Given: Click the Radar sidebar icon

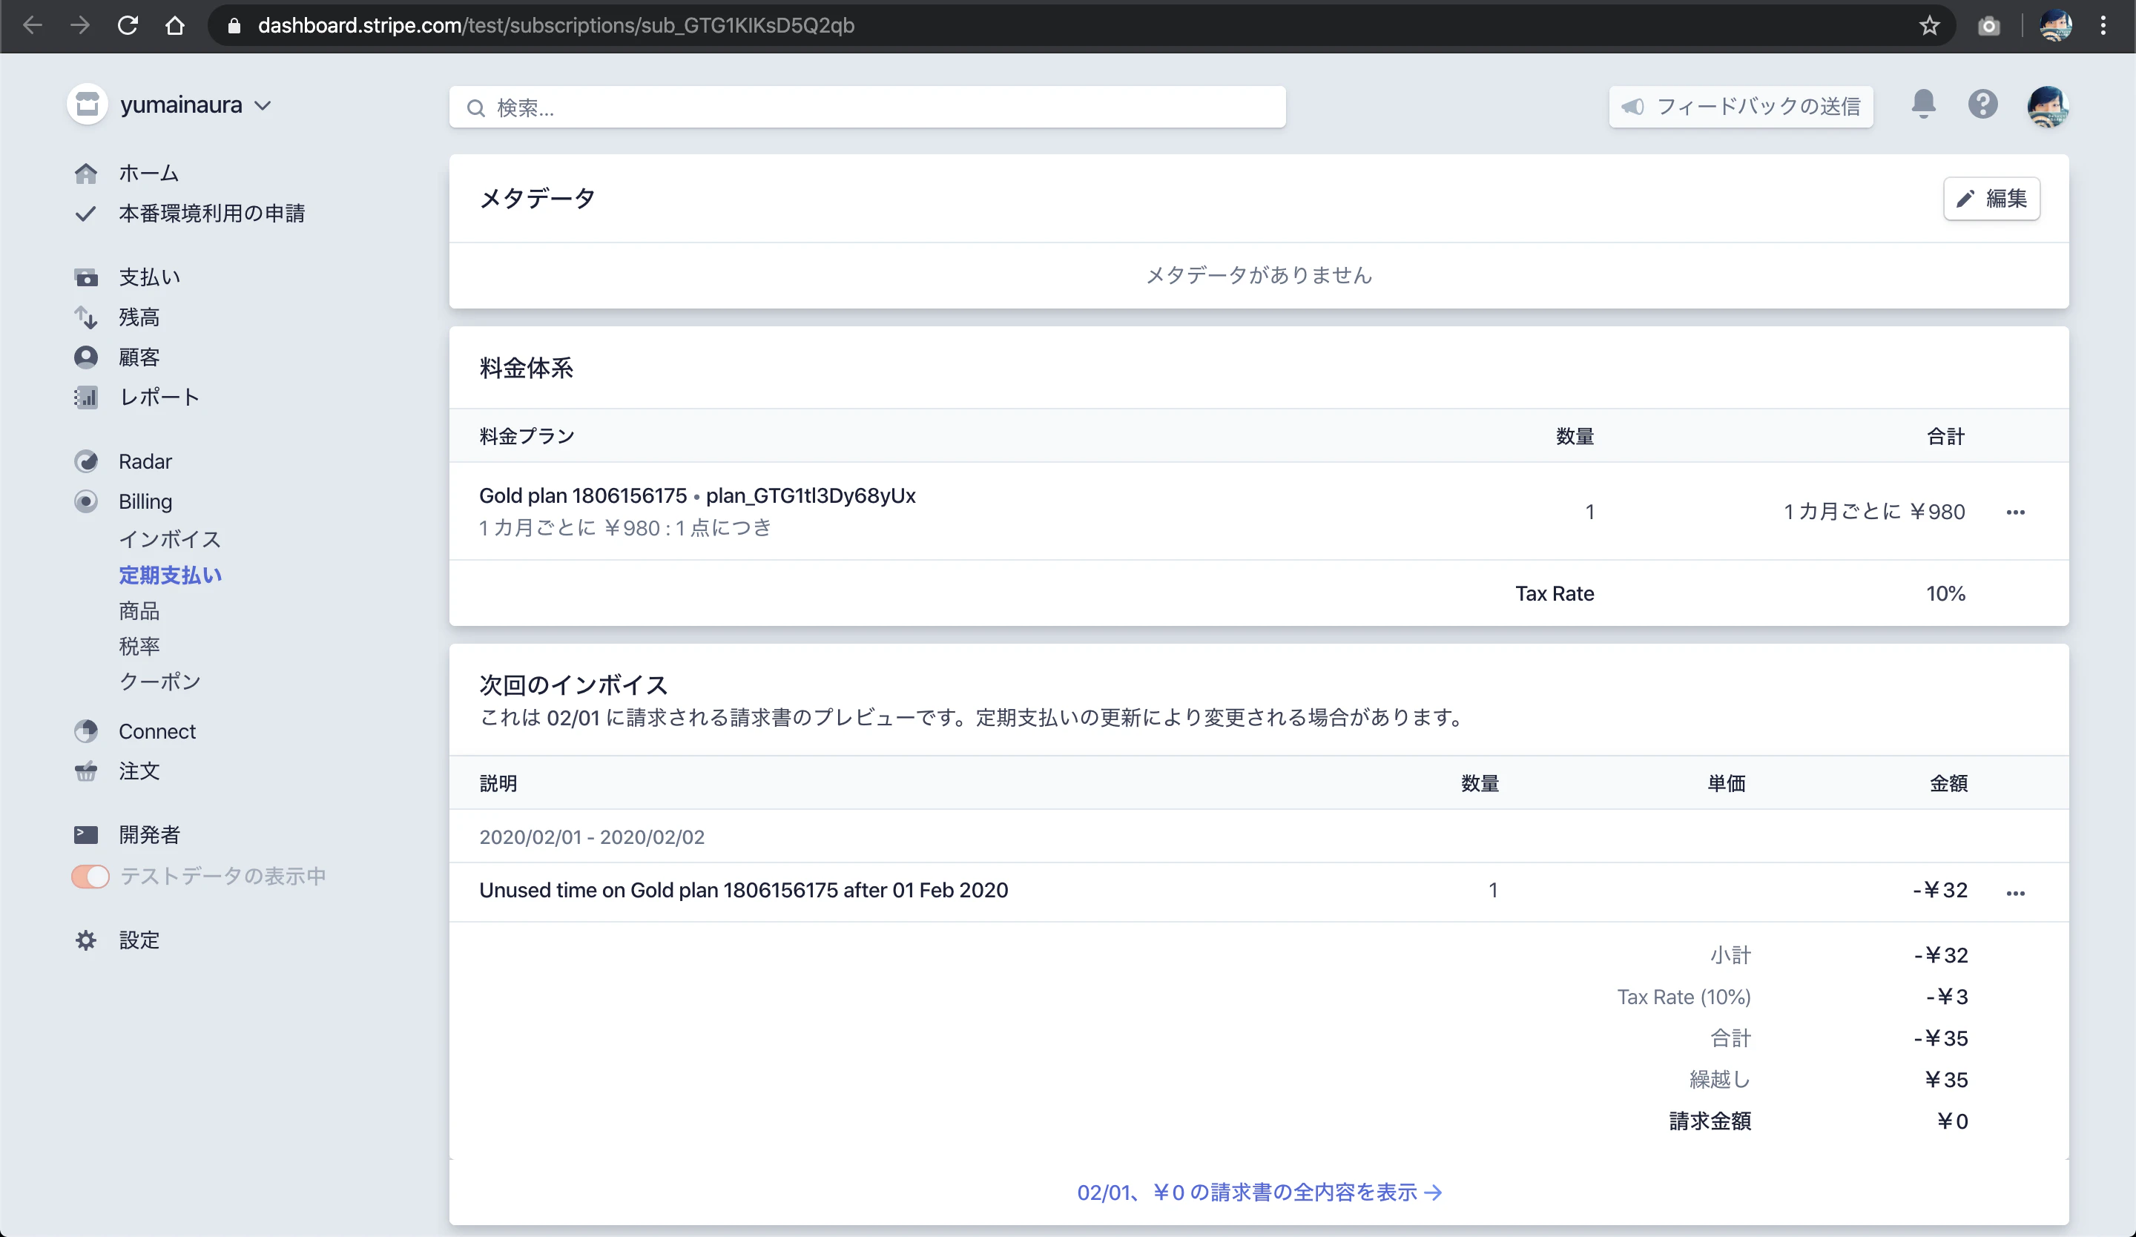Looking at the screenshot, I should coord(85,462).
